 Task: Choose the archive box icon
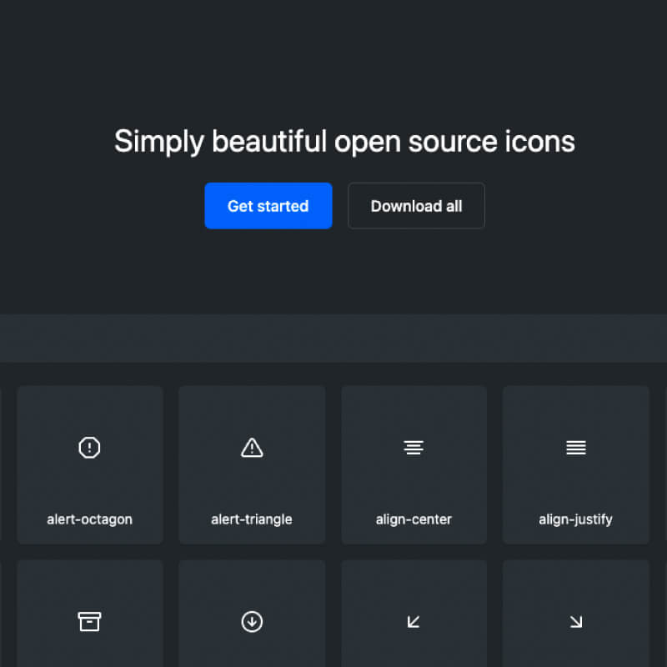pyautogui.click(x=89, y=622)
